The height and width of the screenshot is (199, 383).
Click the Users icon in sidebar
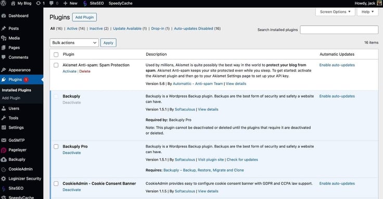tap(4, 108)
